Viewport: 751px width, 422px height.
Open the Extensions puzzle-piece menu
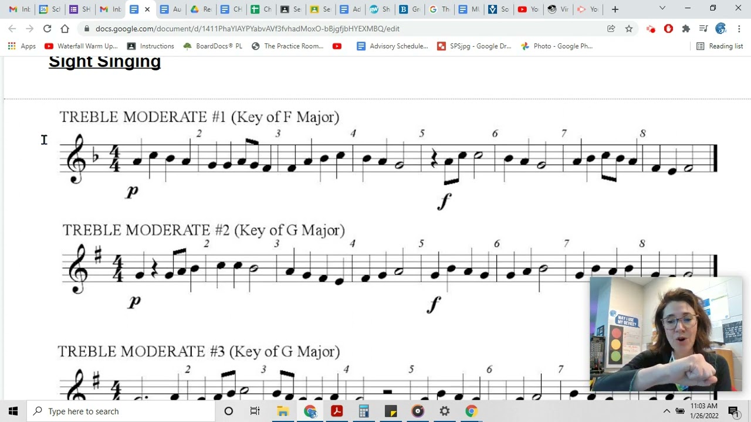(686, 28)
